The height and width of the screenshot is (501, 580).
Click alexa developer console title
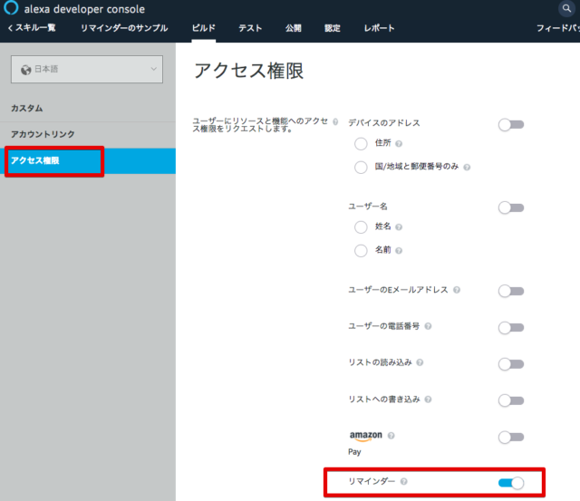(x=84, y=9)
